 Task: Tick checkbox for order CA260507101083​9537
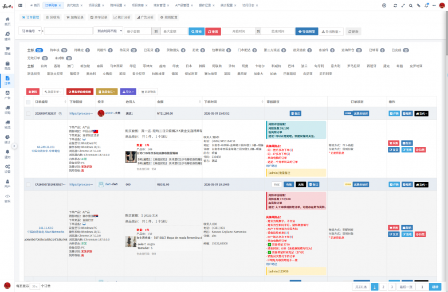(x=28, y=185)
